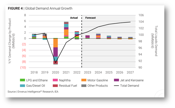Image resolution: width=175 pixels, height=108 pixels.
Task: Select the 2023 year label on the x-axis
Action: click(87, 72)
